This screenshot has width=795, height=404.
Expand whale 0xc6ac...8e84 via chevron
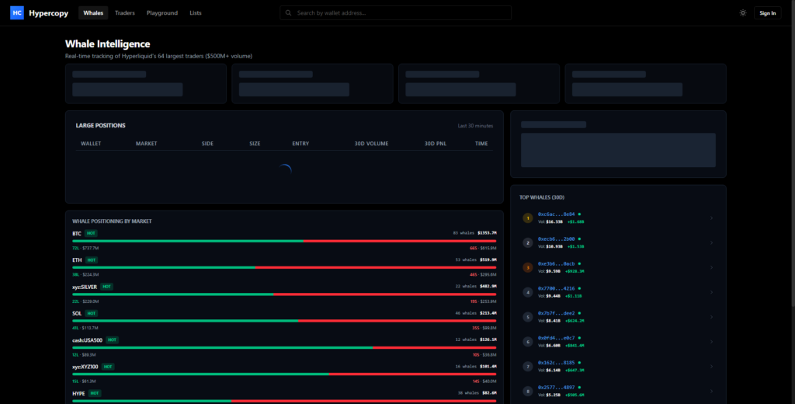click(x=711, y=218)
